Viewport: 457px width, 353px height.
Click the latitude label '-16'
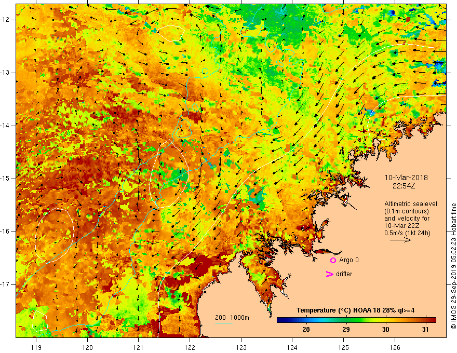click(x=5, y=232)
